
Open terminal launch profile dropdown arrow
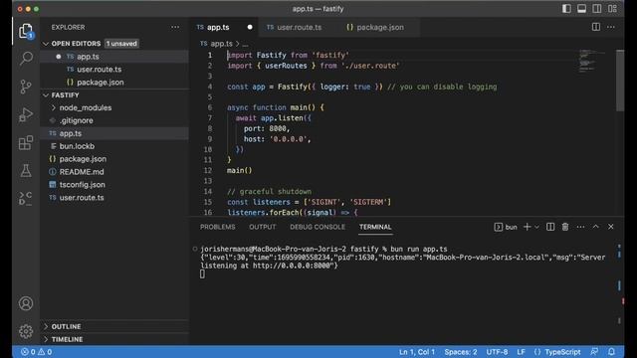coord(536,227)
